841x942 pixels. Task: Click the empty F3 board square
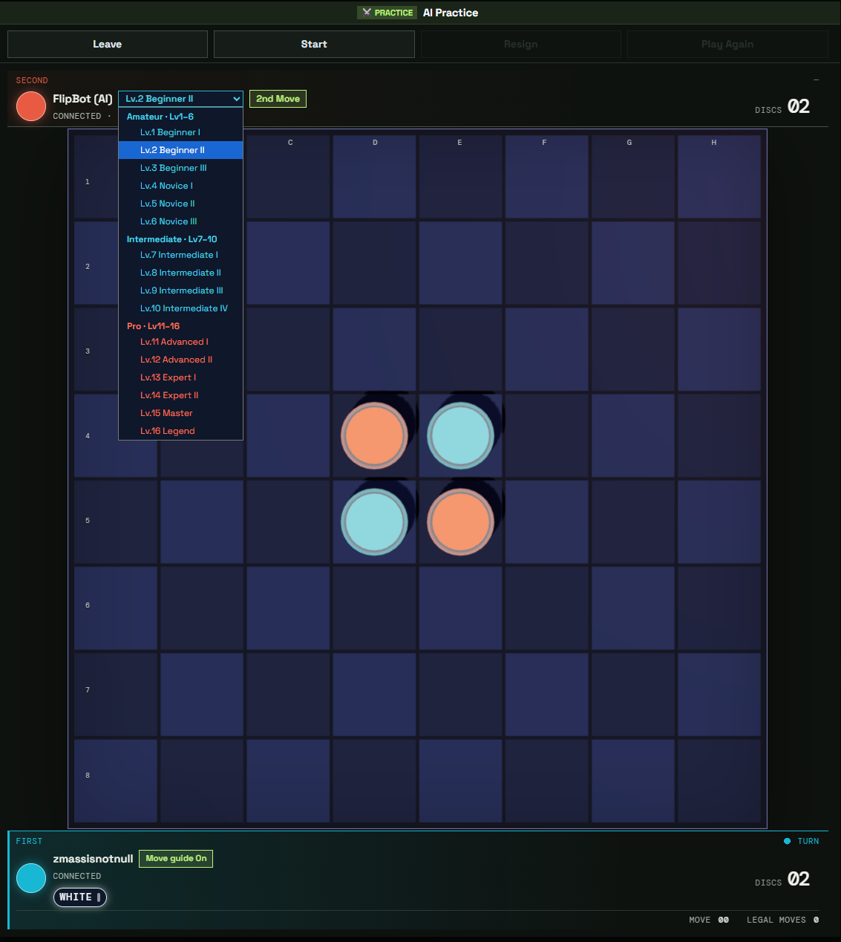pos(546,349)
